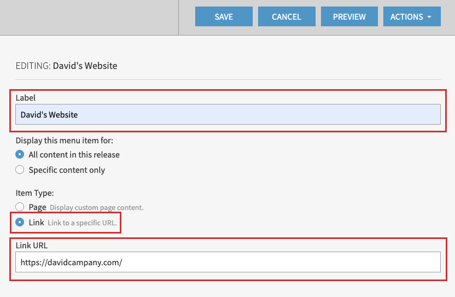Click the 'All content in this release' option text
The image size is (455, 297).
[x=74, y=155]
